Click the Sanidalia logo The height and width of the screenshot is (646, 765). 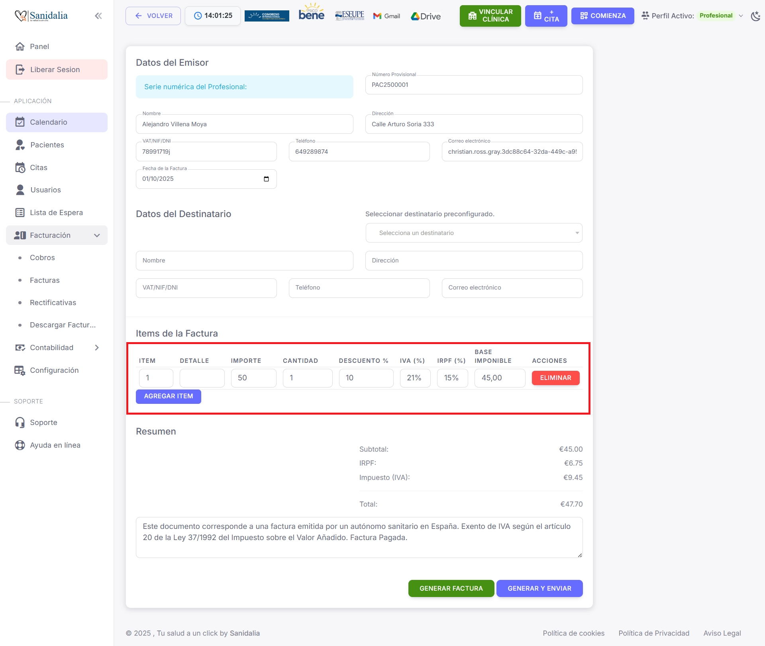click(x=41, y=16)
